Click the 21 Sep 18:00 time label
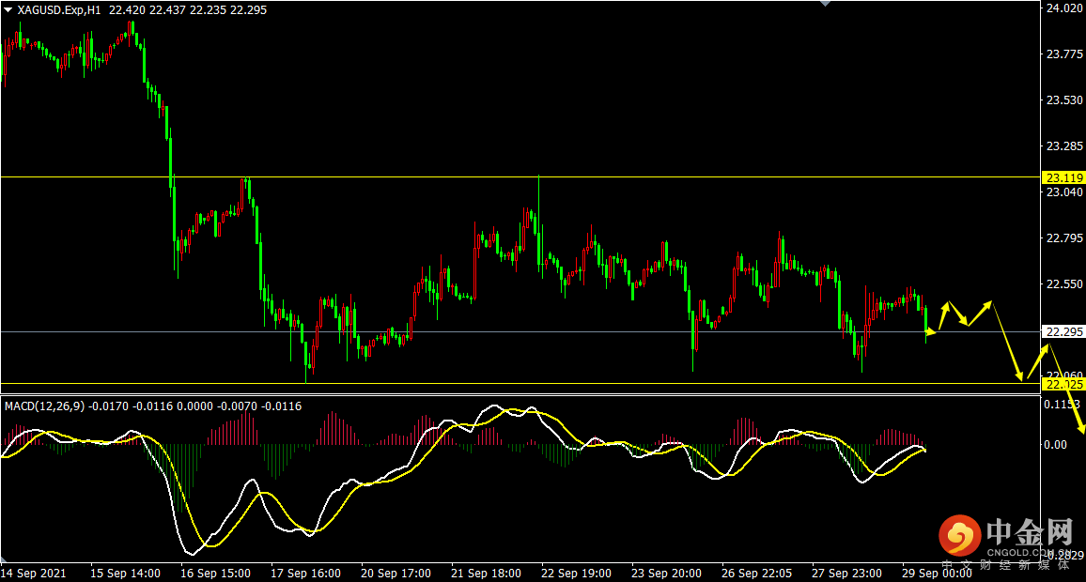The height and width of the screenshot is (582, 1086). pos(486,573)
